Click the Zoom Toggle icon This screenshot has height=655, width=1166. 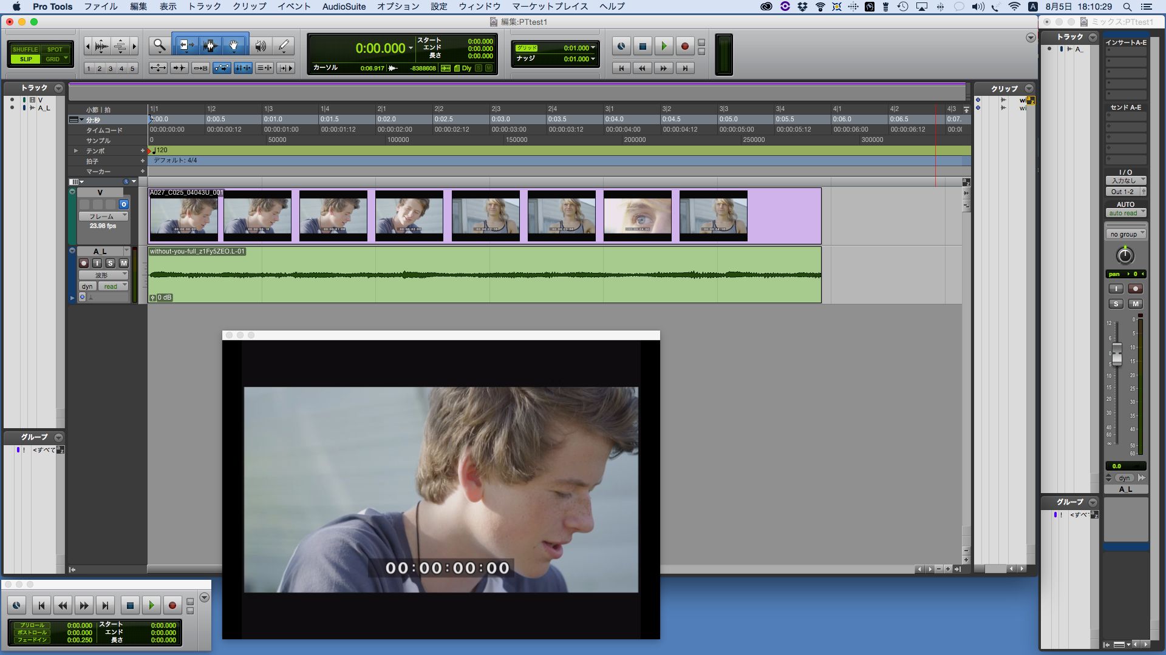point(158,68)
